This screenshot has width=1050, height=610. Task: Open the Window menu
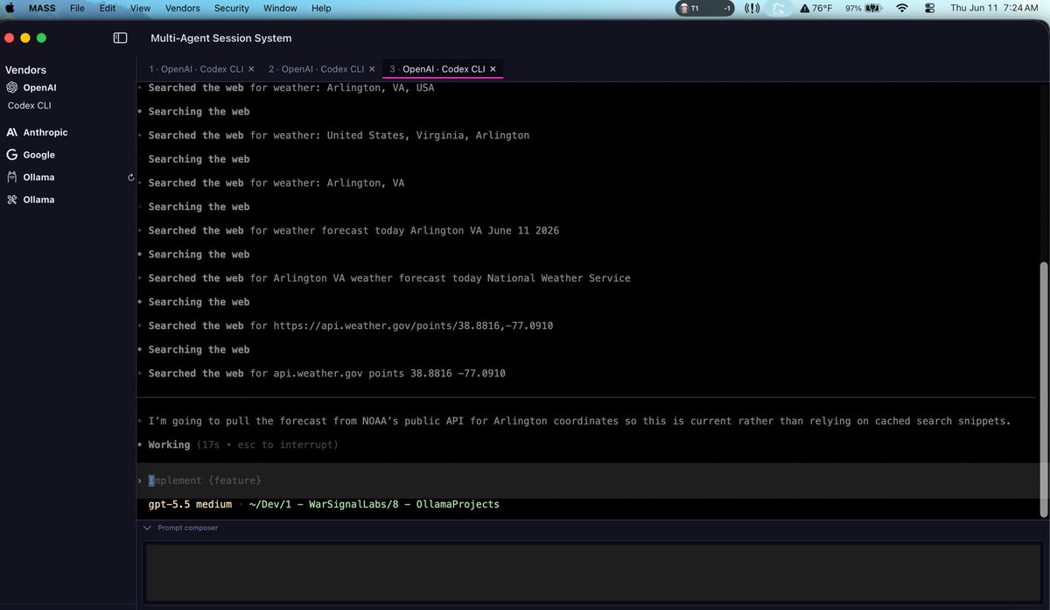tap(280, 8)
